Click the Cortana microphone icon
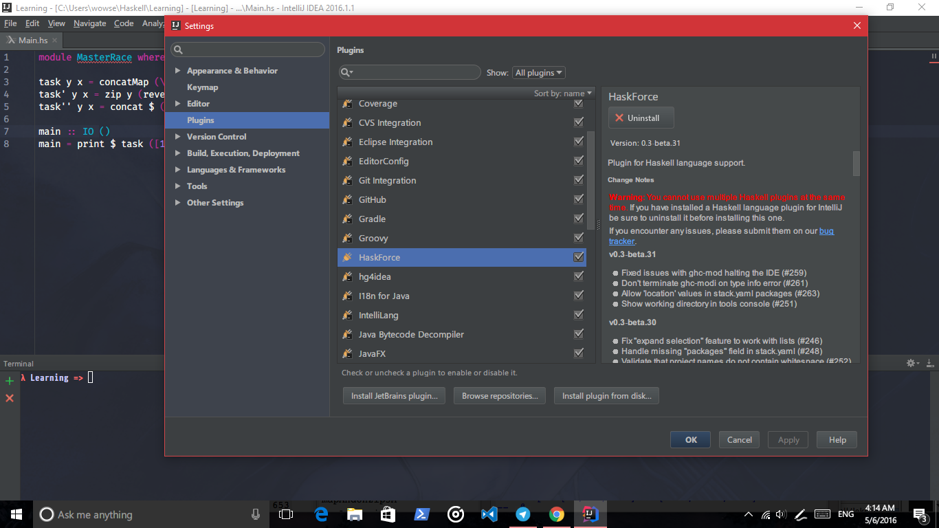 click(256, 514)
